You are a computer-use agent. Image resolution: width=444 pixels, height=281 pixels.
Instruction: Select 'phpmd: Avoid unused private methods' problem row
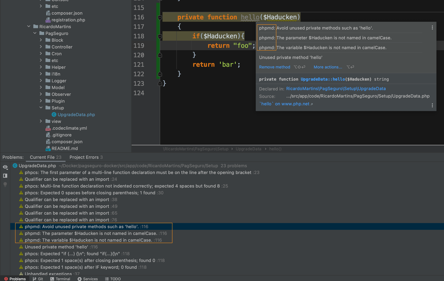[x=227, y=226]
